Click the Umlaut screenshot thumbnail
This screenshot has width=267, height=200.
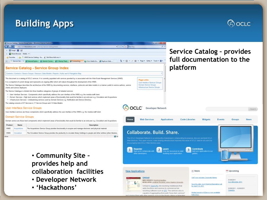[x=133, y=185]
